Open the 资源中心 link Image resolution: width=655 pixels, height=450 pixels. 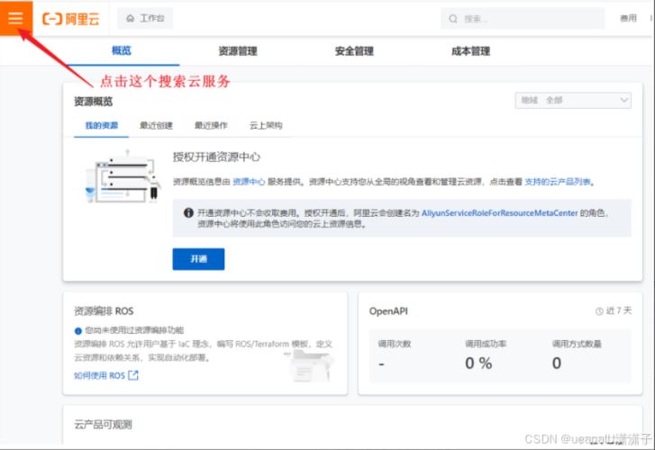pyautogui.click(x=249, y=182)
